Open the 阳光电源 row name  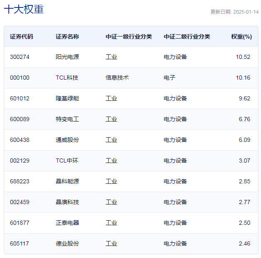pos(67,57)
